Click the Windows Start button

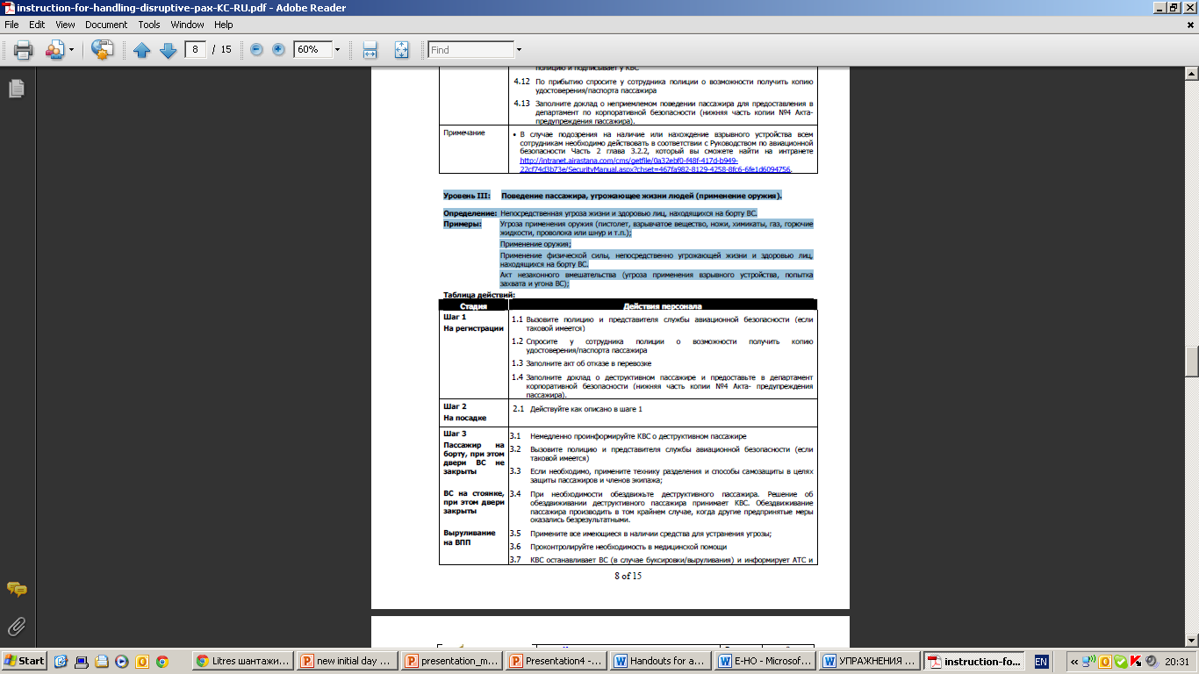click(25, 661)
